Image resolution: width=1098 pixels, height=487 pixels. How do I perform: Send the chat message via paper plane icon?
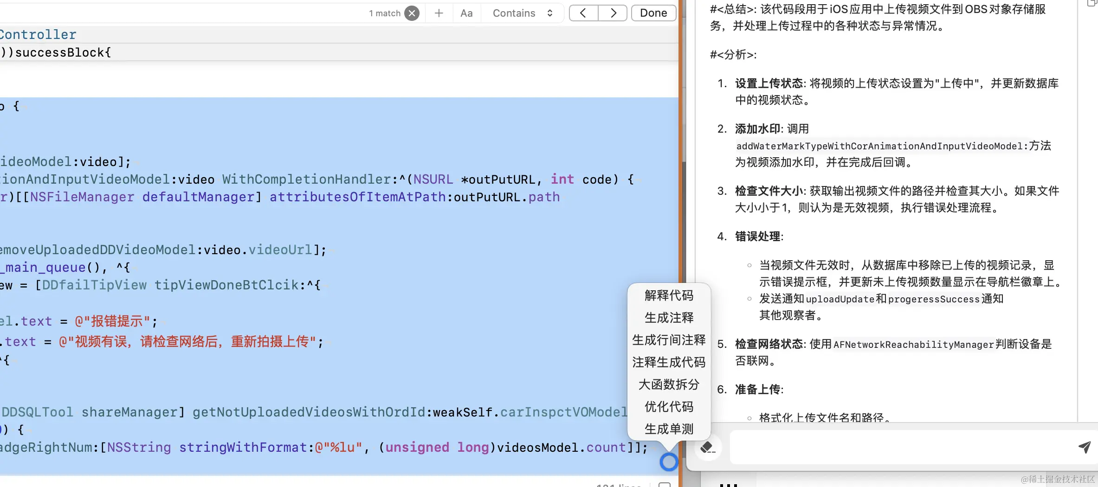(x=1085, y=447)
